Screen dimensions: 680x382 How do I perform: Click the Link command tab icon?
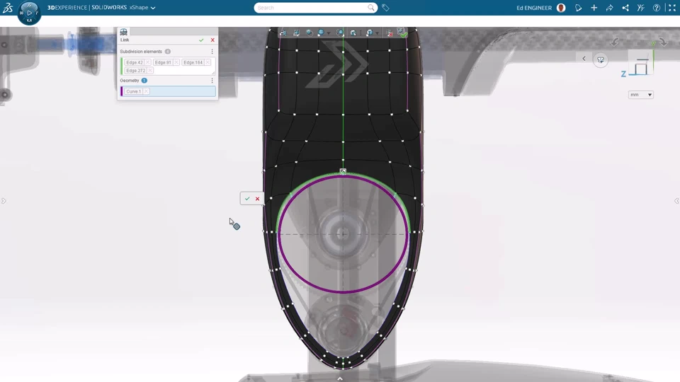(x=123, y=32)
